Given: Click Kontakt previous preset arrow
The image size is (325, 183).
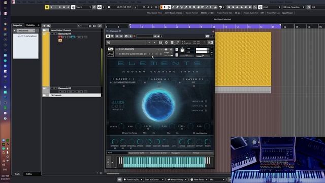Looking at the screenshot, I should (x=149, y=42).
